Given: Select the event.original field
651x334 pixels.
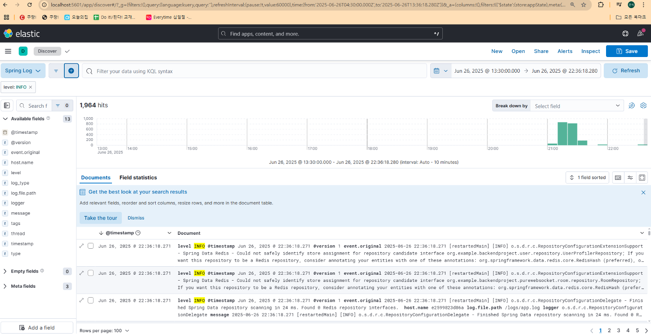Looking at the screenshot, I should point(25,153).
